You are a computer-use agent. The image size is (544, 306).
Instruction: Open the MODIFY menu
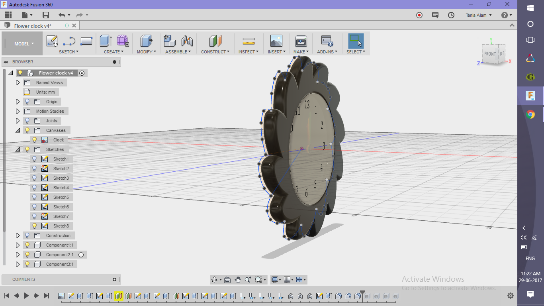(147, 52)
